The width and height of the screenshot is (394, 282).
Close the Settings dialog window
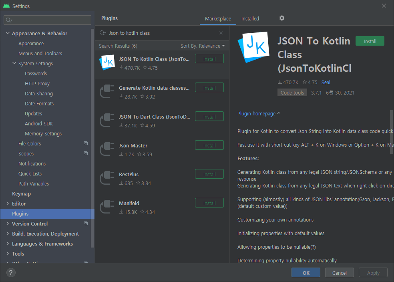[384, 6]
